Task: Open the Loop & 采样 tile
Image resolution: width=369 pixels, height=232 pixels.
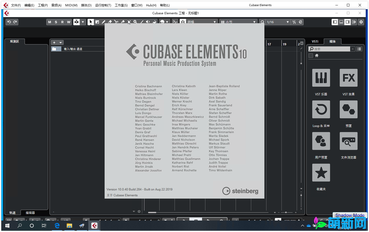Action: [x=321, y=109]
